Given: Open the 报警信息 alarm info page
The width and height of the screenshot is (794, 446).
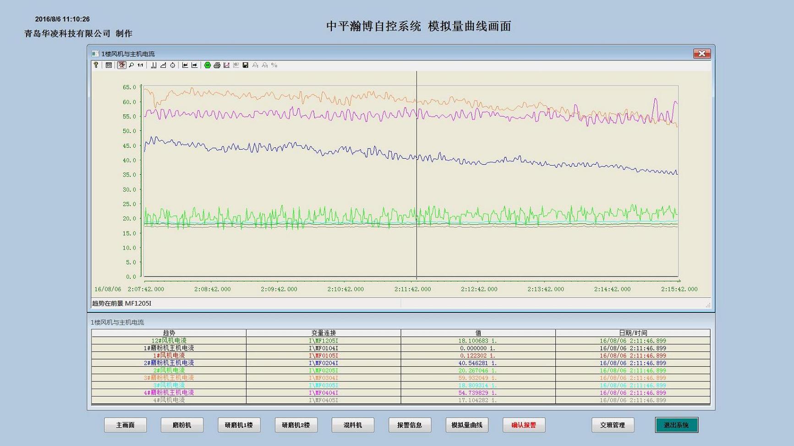Looking at the screenshot, I should click(410, 425).
